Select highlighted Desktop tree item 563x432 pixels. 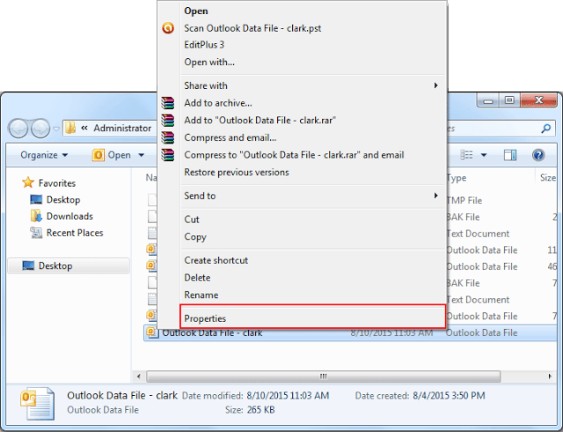point(69,266)
